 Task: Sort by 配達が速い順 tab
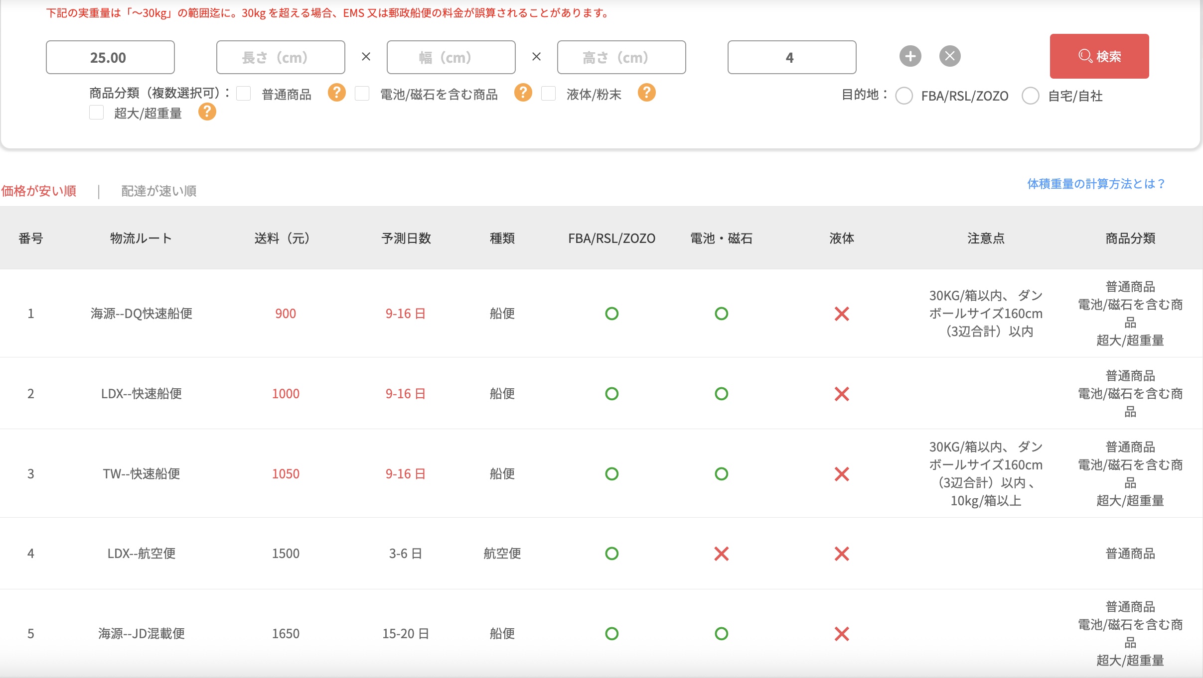click(159, 191)
